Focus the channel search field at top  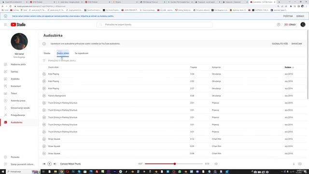click(154, 25)
